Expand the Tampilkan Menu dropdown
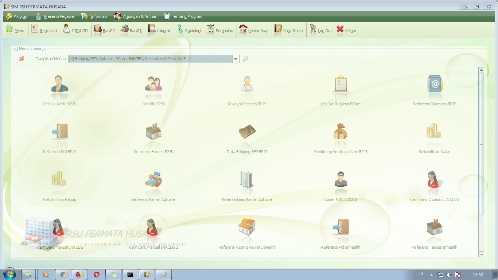Screen dimensions: 498x280 (236, 58)
